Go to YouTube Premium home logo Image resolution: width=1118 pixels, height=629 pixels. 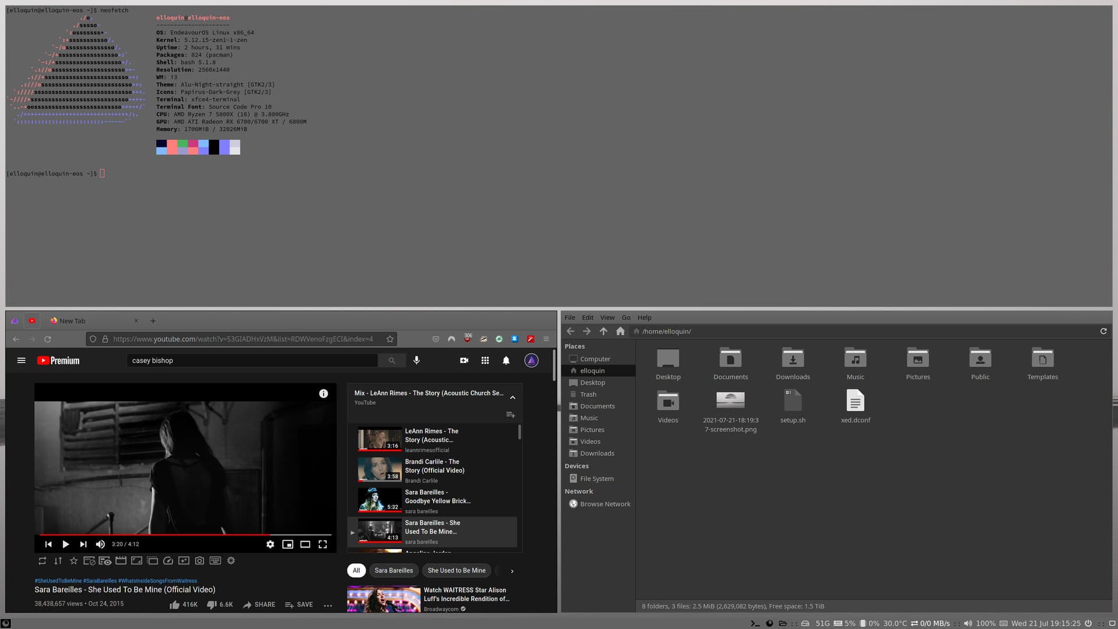coord(58,361)
